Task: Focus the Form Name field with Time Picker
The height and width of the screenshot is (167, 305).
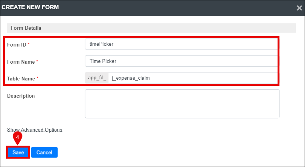Action: (x=181, y=61)
